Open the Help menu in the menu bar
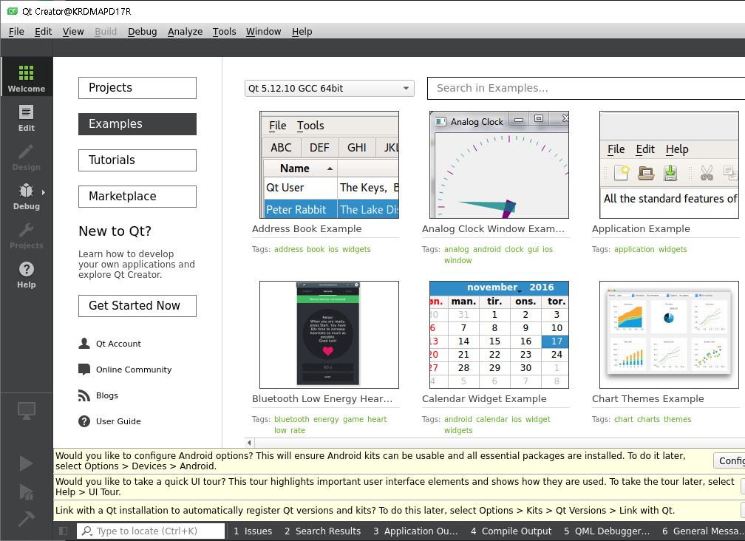Viewport: 745px width, 541px height. [x=302, y=31]
